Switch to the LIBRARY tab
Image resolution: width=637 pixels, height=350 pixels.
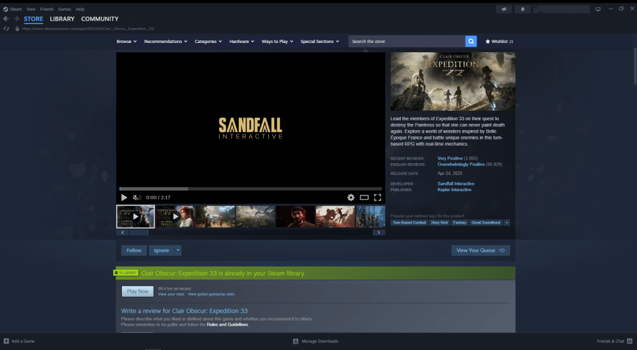[62, 19]
